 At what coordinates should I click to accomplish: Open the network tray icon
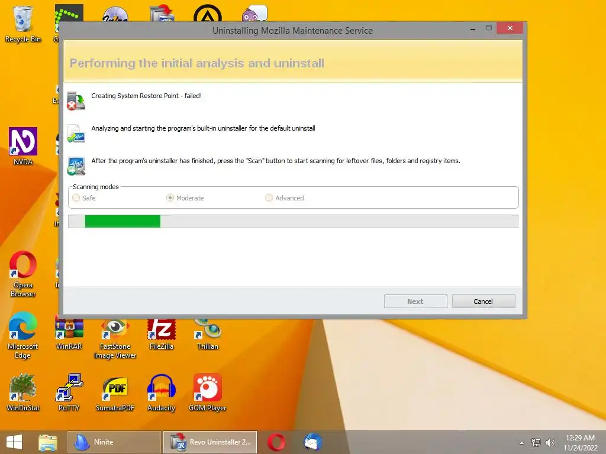coord(536,442)
